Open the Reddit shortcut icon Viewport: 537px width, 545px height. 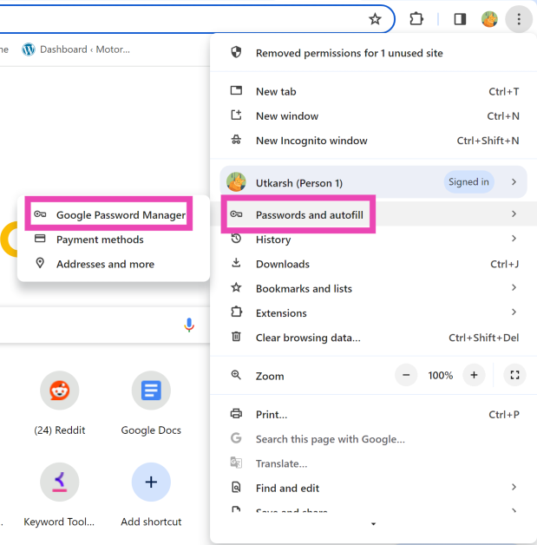click(x=59, y=391)
